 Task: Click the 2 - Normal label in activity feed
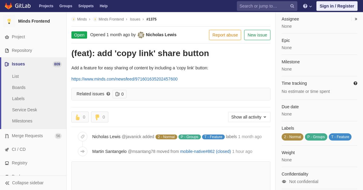point(166,137)
